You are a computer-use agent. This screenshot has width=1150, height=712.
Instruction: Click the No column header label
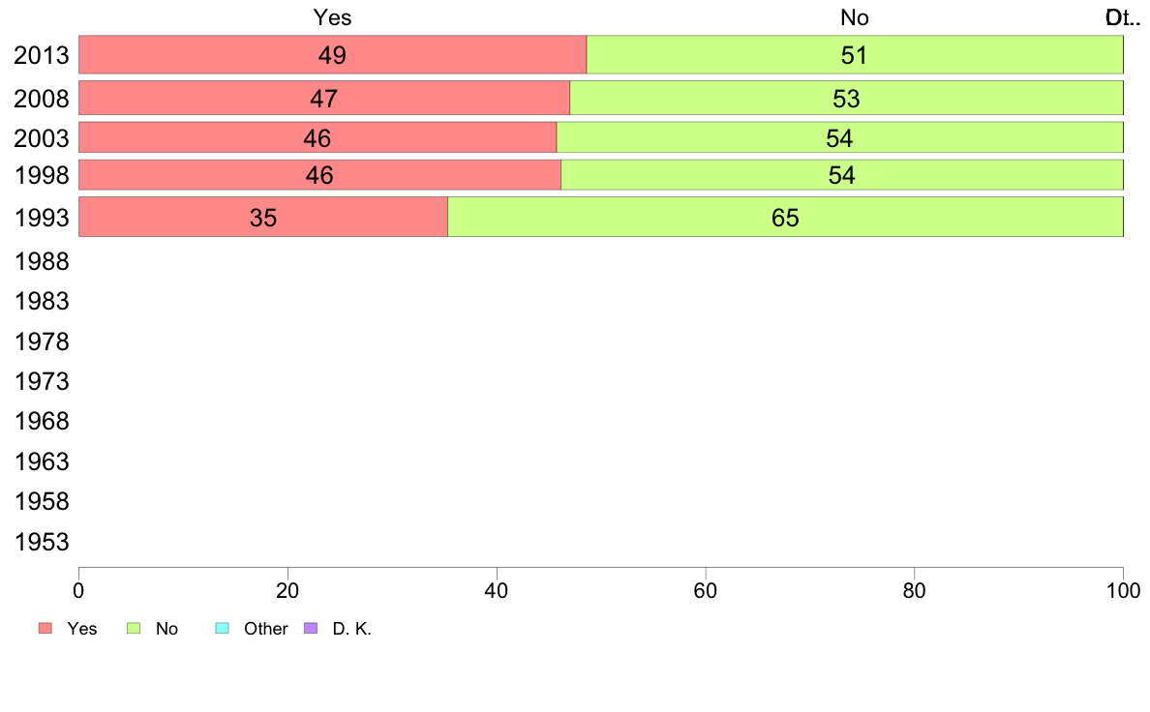point(855,17)
